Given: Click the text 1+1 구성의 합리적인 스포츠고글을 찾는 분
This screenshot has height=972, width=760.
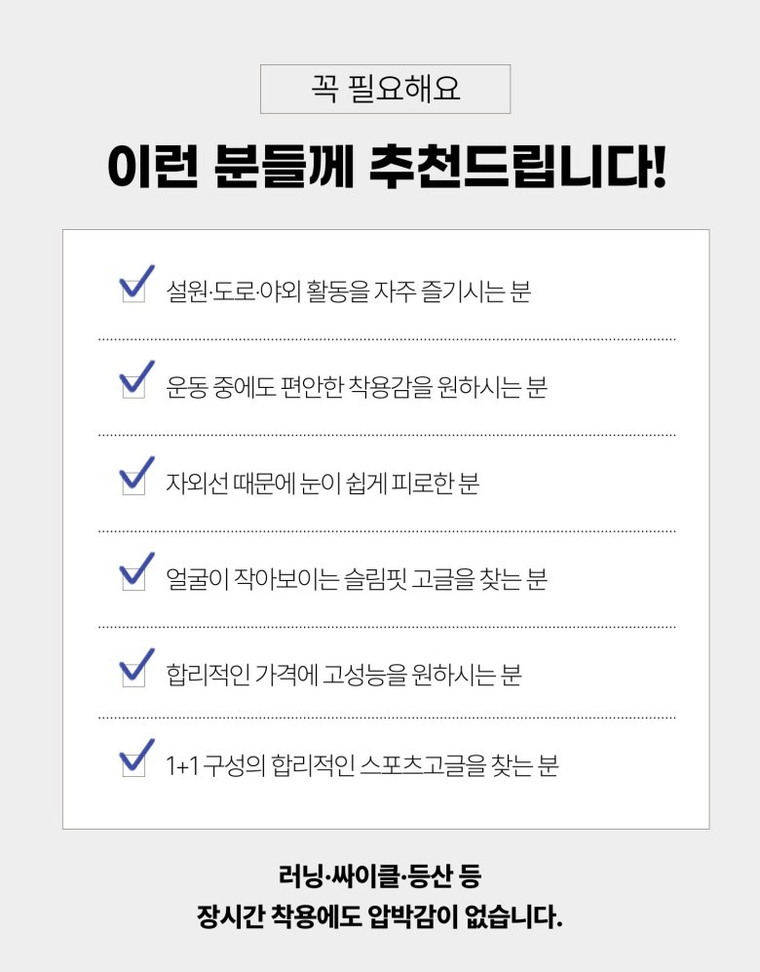Looking at the screenshot, I should [362, 765].
